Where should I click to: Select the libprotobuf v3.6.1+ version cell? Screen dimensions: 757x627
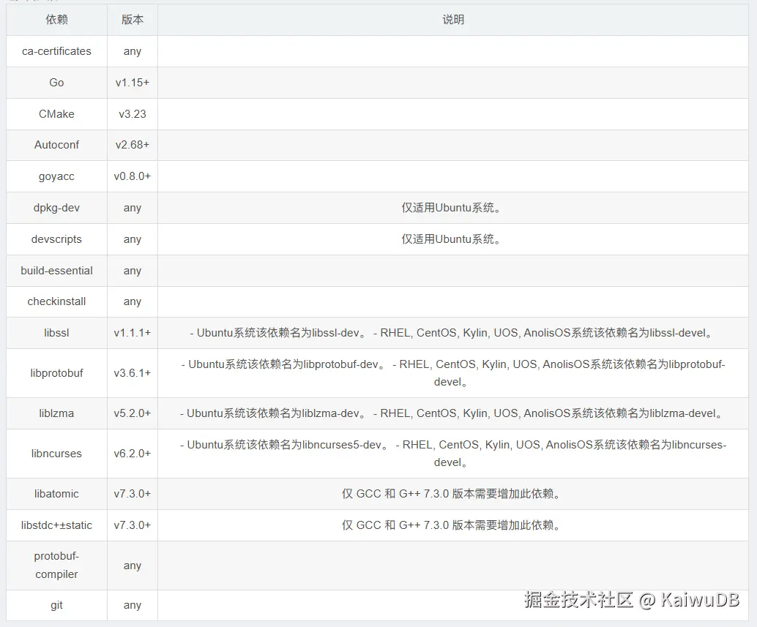[x=133, y=373]
